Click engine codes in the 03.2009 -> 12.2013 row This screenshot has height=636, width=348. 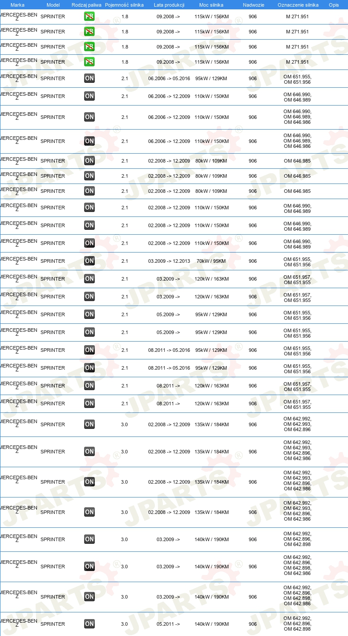[297, 262]
